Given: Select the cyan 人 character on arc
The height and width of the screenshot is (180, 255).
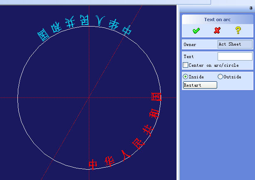Looking at the screenshot, I should [100, 20].
